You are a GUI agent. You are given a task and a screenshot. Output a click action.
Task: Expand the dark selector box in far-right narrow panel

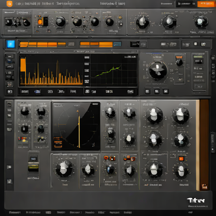[x=199, y=62]
